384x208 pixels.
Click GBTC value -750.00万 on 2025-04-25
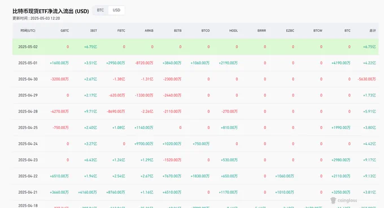coord(60,128)
